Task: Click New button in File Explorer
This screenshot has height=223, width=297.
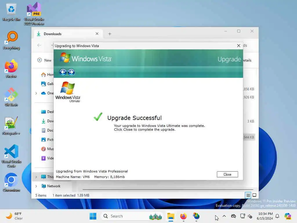Action: (x=44, y=60)
